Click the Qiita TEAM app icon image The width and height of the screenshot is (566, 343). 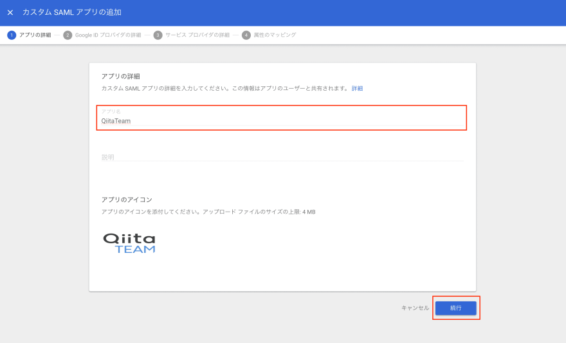pyautogui.click(x=129, y=243)
